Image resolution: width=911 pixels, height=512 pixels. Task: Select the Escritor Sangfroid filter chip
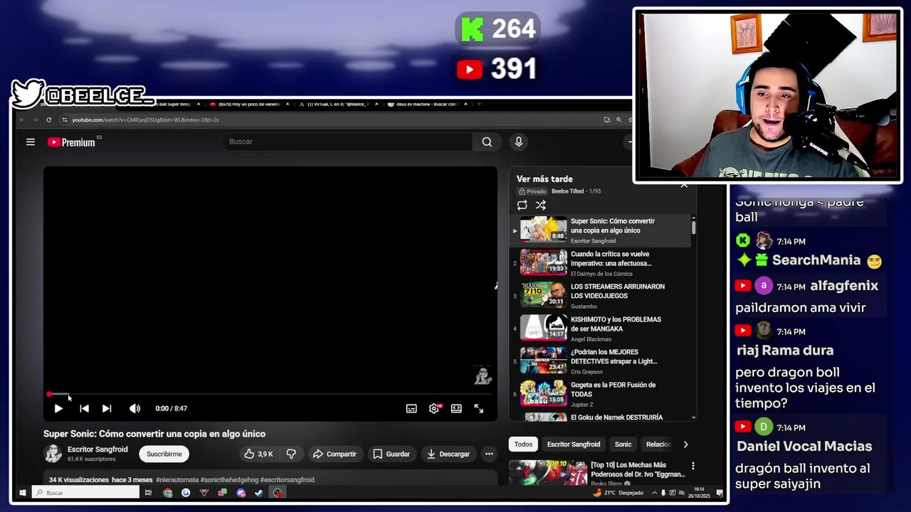(574, 444)
